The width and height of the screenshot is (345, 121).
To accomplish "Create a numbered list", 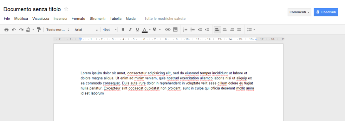I will (185, 30).
